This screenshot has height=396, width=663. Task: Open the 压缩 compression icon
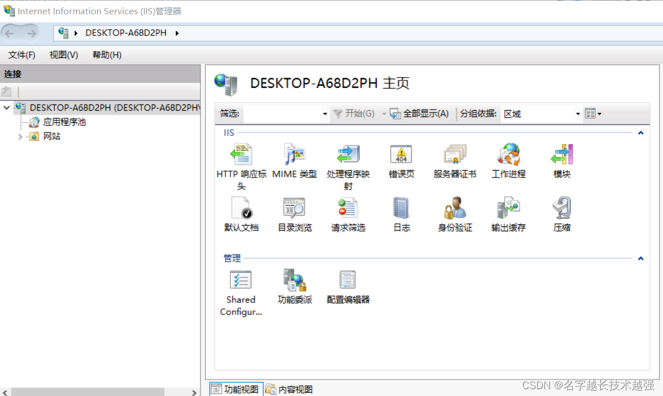[562, 208]
